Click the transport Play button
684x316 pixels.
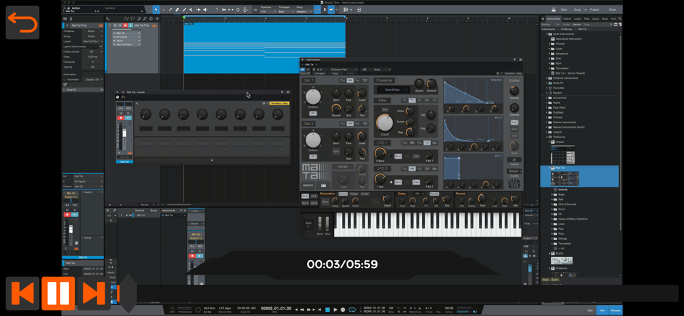(x=335, y=309)
